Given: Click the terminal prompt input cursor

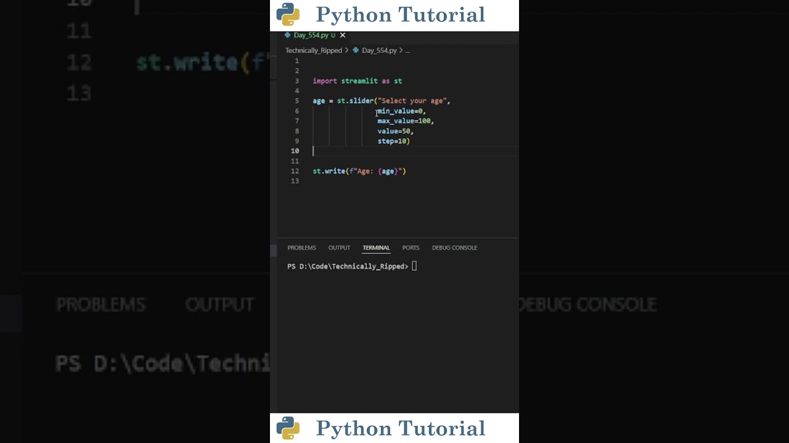Looking at the screenshot, I should 414,266.
